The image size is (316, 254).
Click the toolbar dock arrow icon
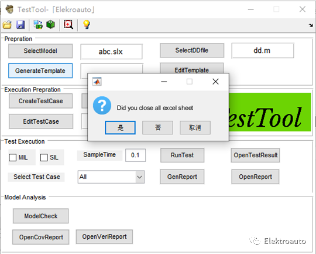coord(311,25)
